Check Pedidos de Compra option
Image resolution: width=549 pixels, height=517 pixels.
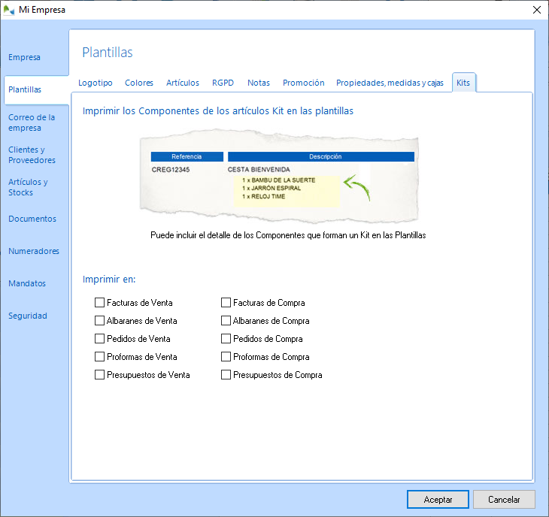(x=226, y=339)
